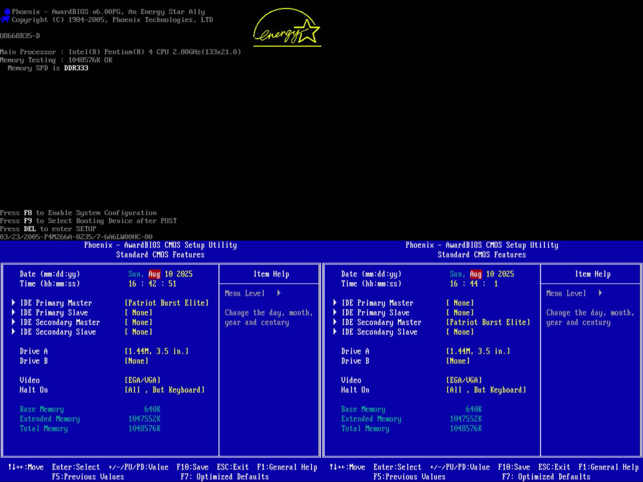Click 'Press F9 to Select Booting Device' line

(88, 221)
